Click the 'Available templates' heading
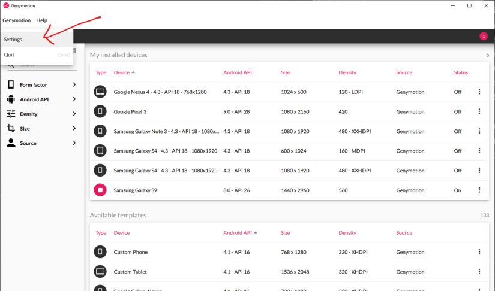Screen dimensions: 495x291 [x=118, y=215]
